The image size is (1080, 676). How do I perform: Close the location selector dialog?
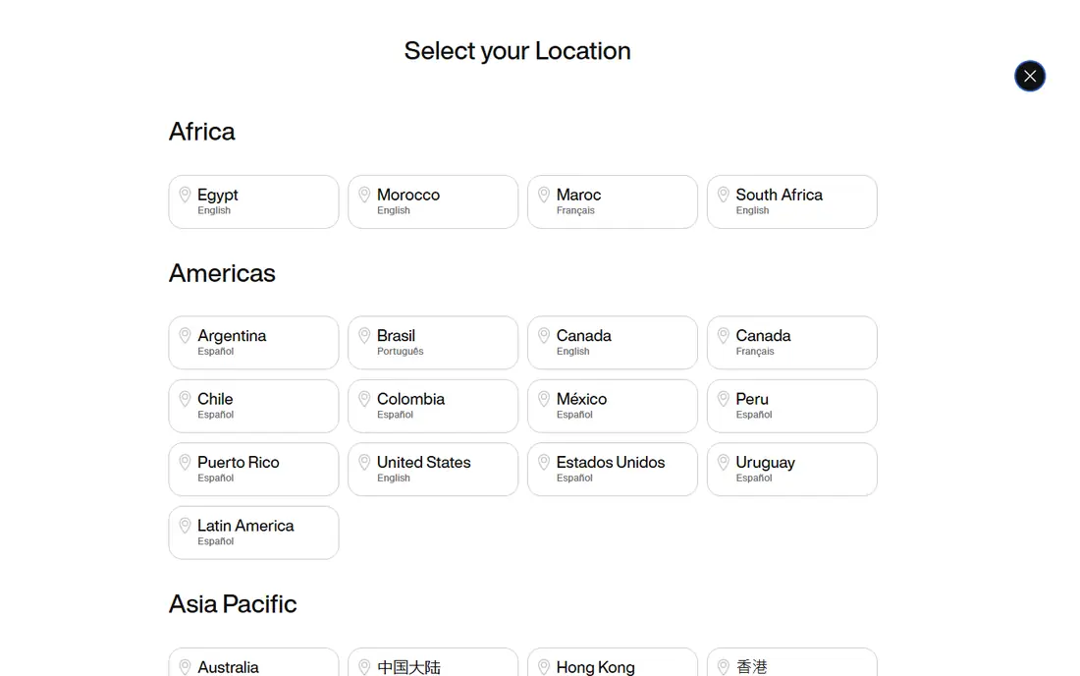(x=1030, y=76)
